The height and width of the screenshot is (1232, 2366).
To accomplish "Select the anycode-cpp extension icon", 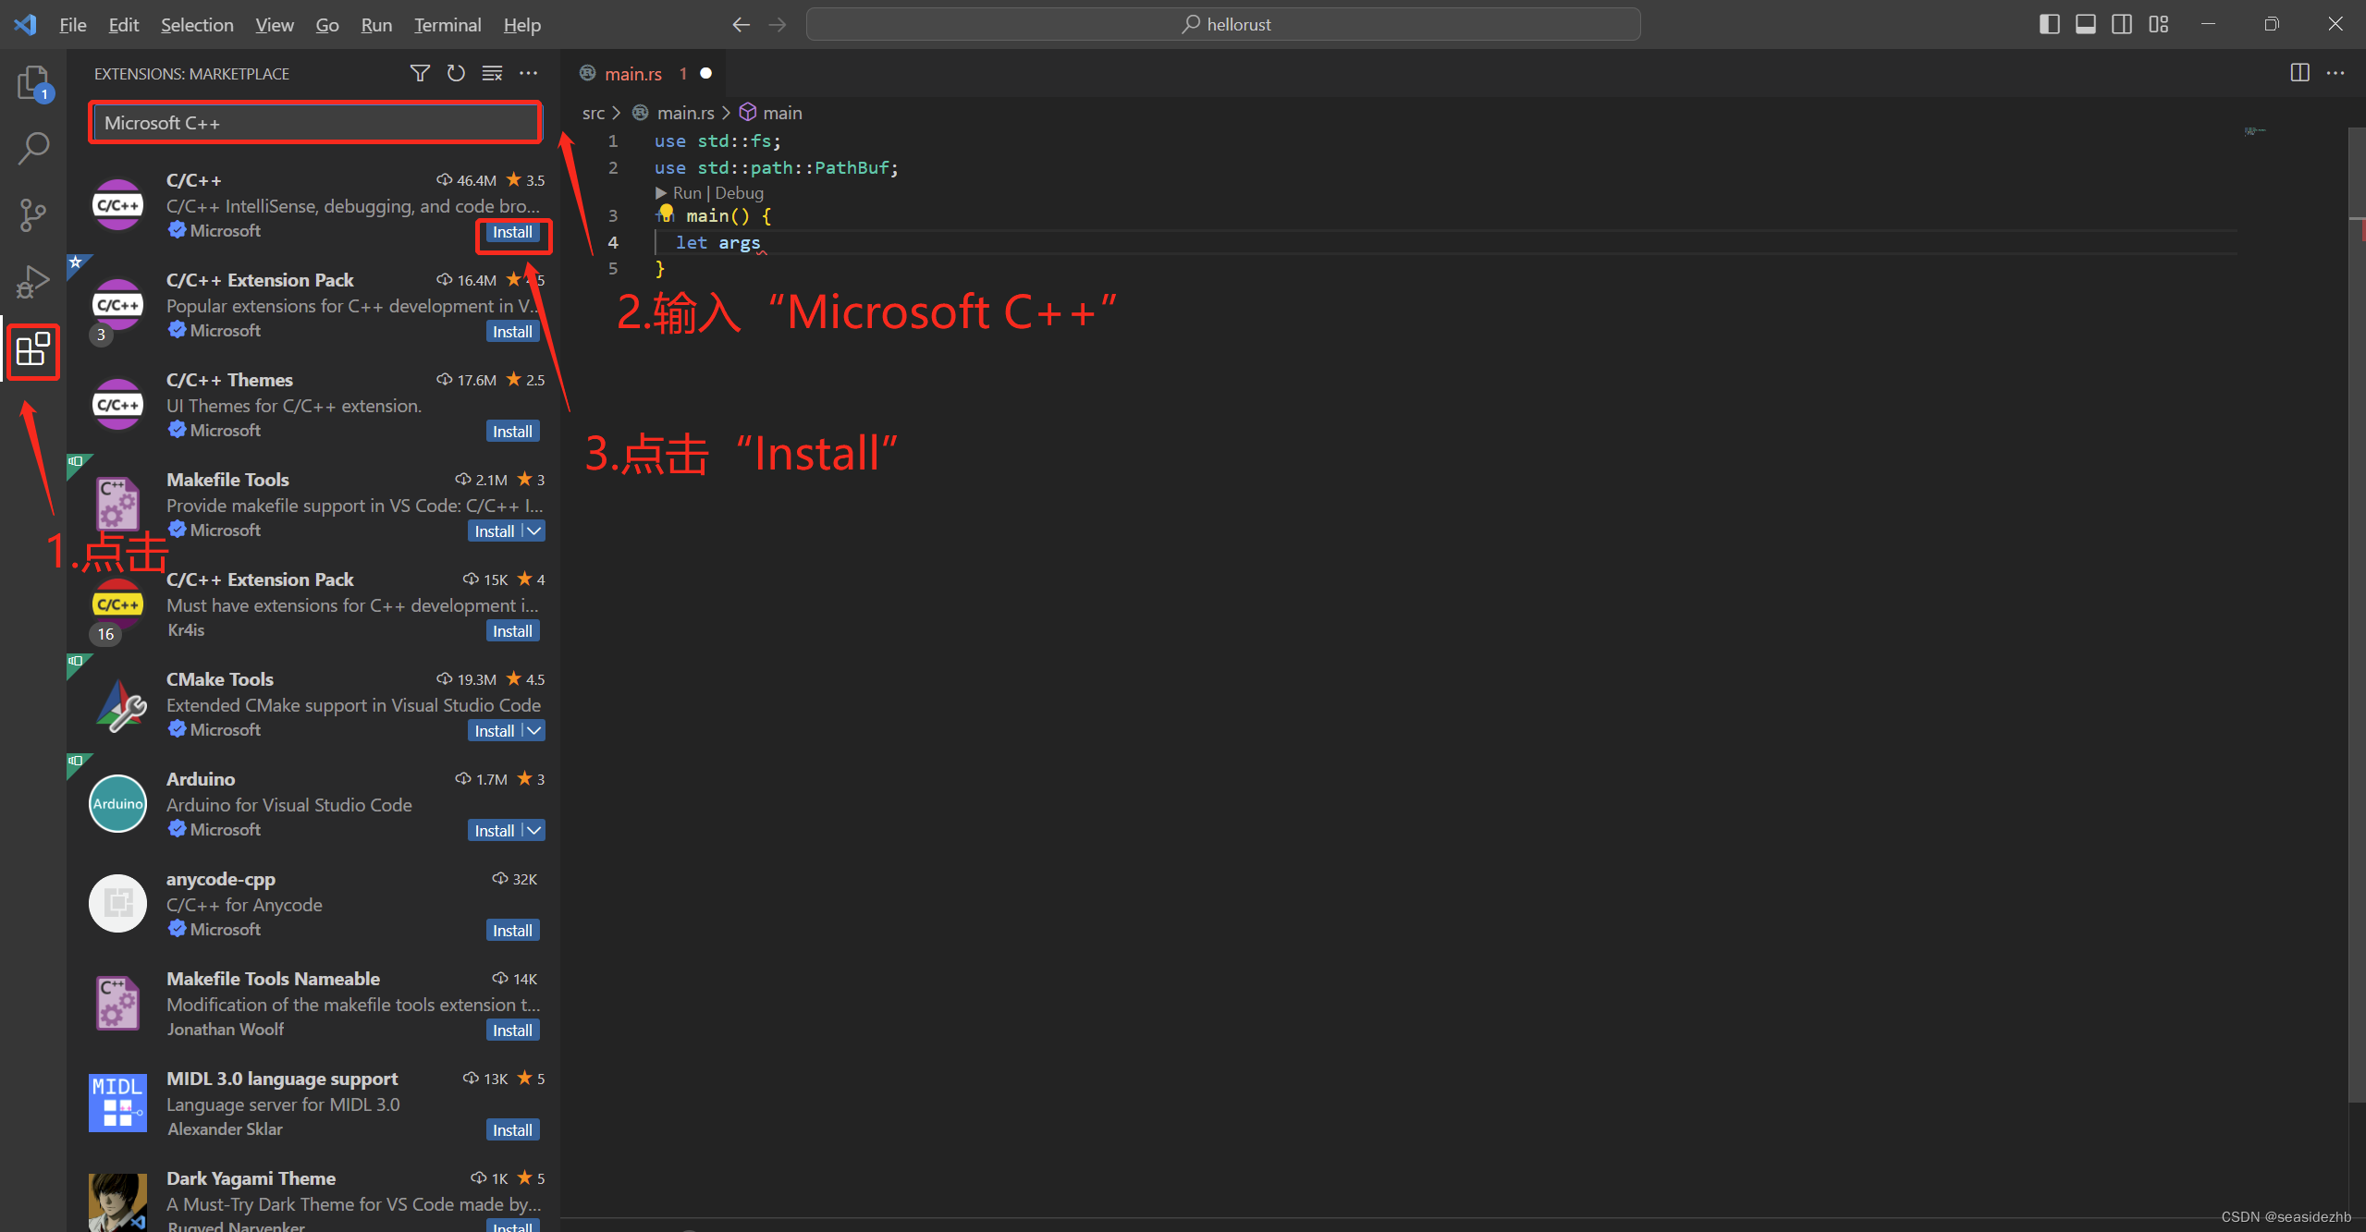I will point(117,903).
